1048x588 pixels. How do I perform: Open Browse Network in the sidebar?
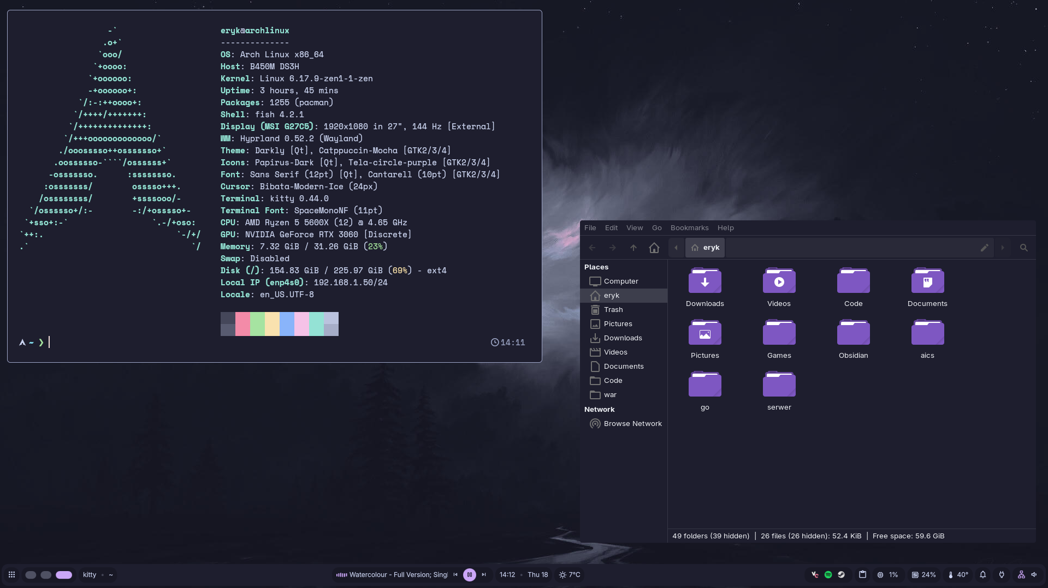pos(624,424)
